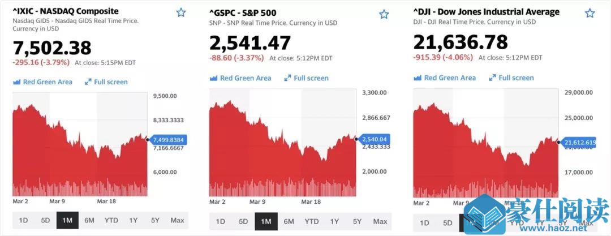
Task: Open S&P 500 chart in Full screen
Action: pos(306,78)
